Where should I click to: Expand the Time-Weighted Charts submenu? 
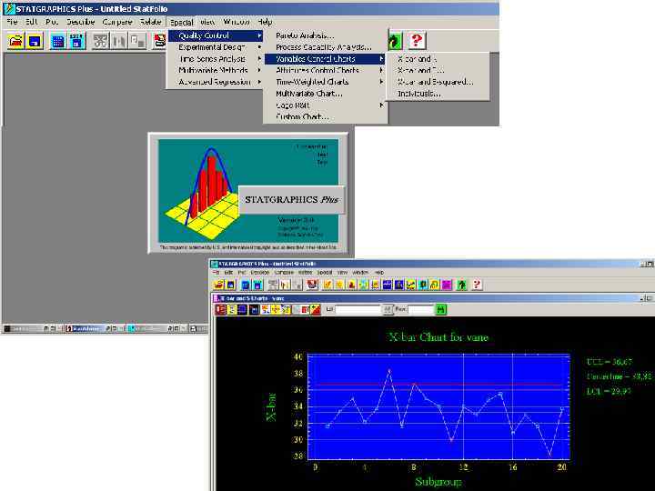[x=325, y=82]
